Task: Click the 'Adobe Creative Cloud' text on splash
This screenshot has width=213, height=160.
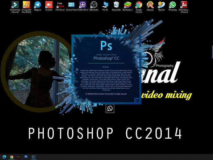Action: [x=106, y=54]
